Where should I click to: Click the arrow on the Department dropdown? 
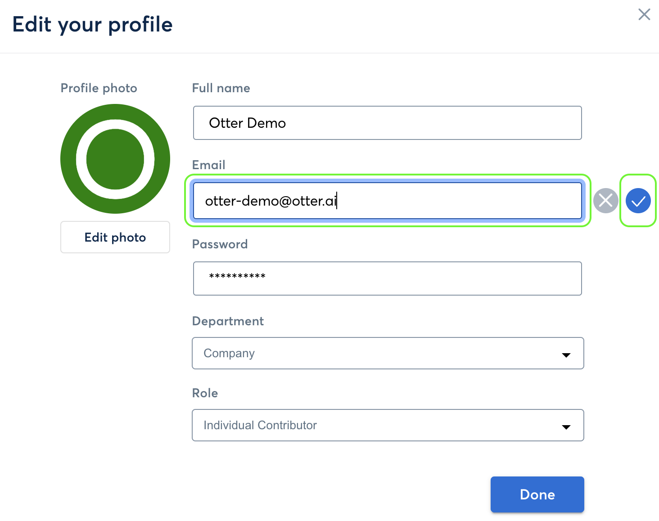[x=566, y=355]
